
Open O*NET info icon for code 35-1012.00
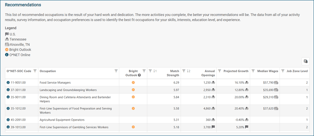pyautogui.click(x=8, y=109)
